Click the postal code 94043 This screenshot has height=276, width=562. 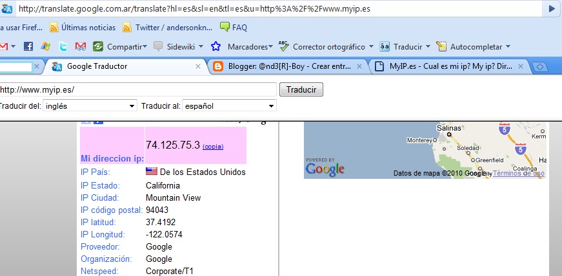[157, 210]
